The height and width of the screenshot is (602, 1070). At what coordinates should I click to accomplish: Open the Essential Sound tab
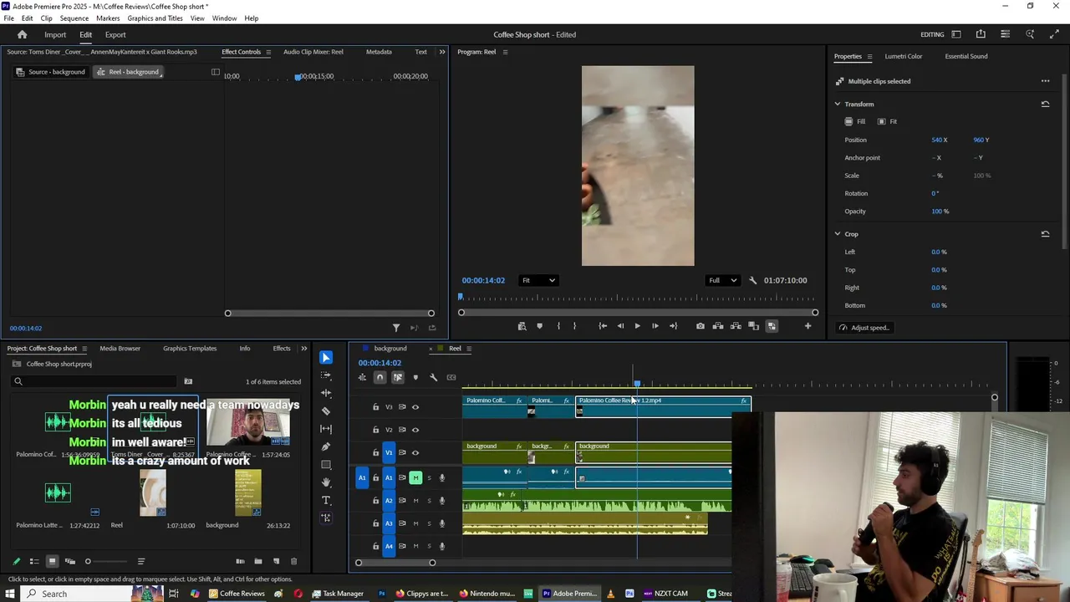tap(966, 56)
